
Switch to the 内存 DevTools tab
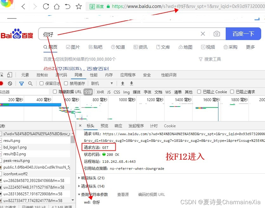coord(109,75)
